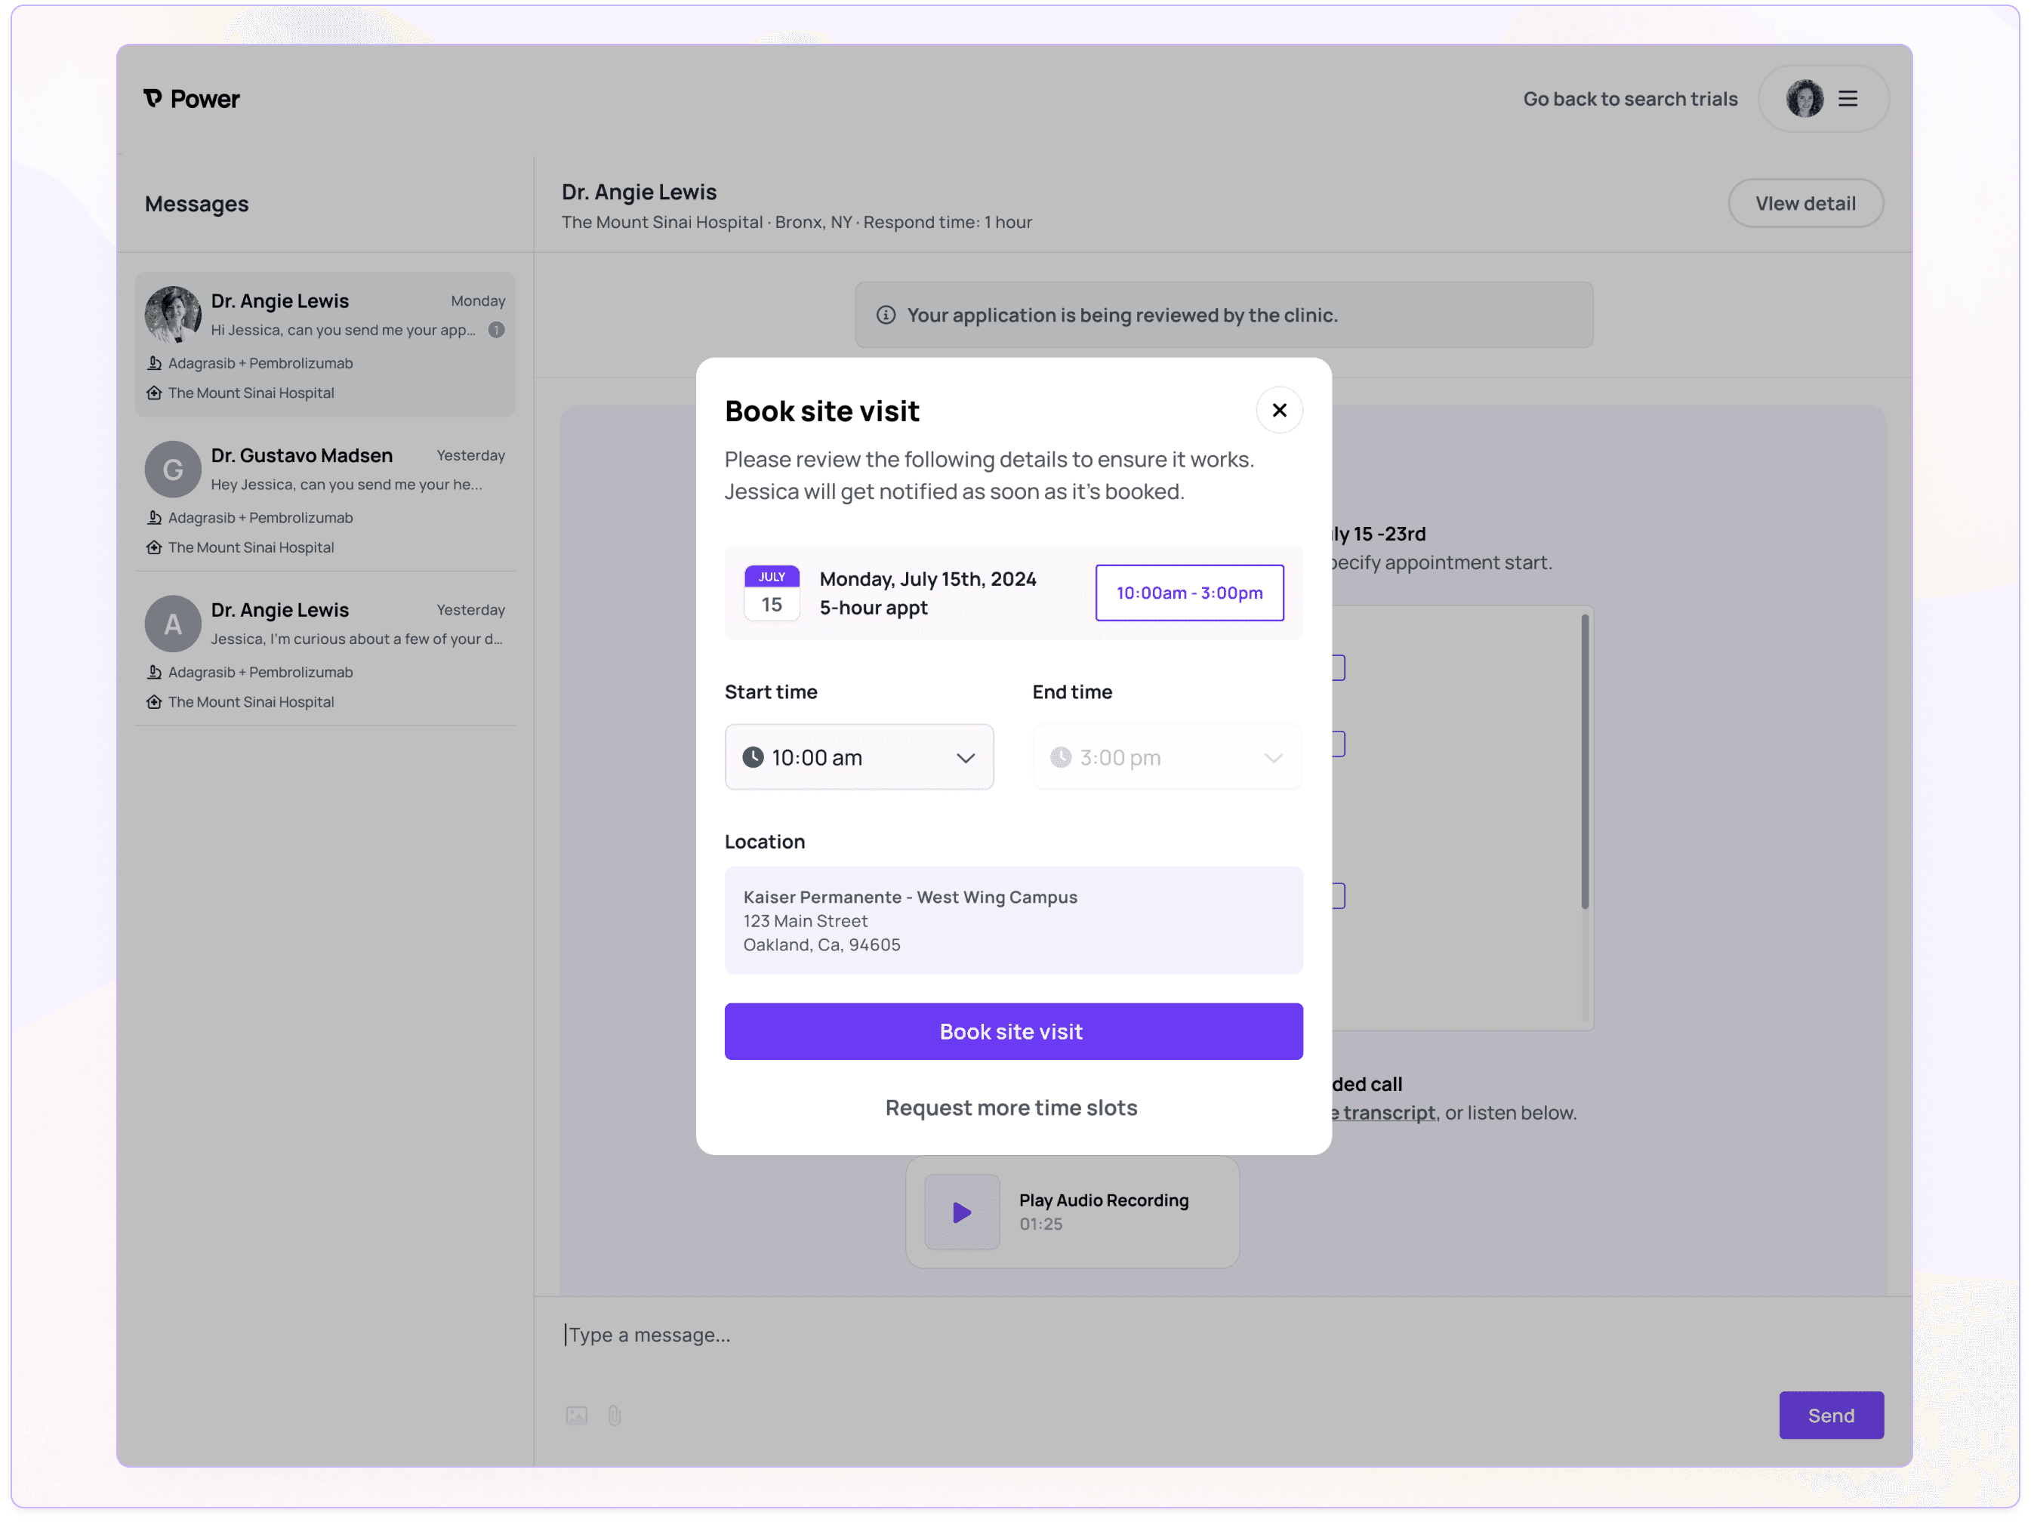Screen dimensions: 2031x1525
Task: Click the paperclip attach file icon
Action: click(x=615, y=1415)
